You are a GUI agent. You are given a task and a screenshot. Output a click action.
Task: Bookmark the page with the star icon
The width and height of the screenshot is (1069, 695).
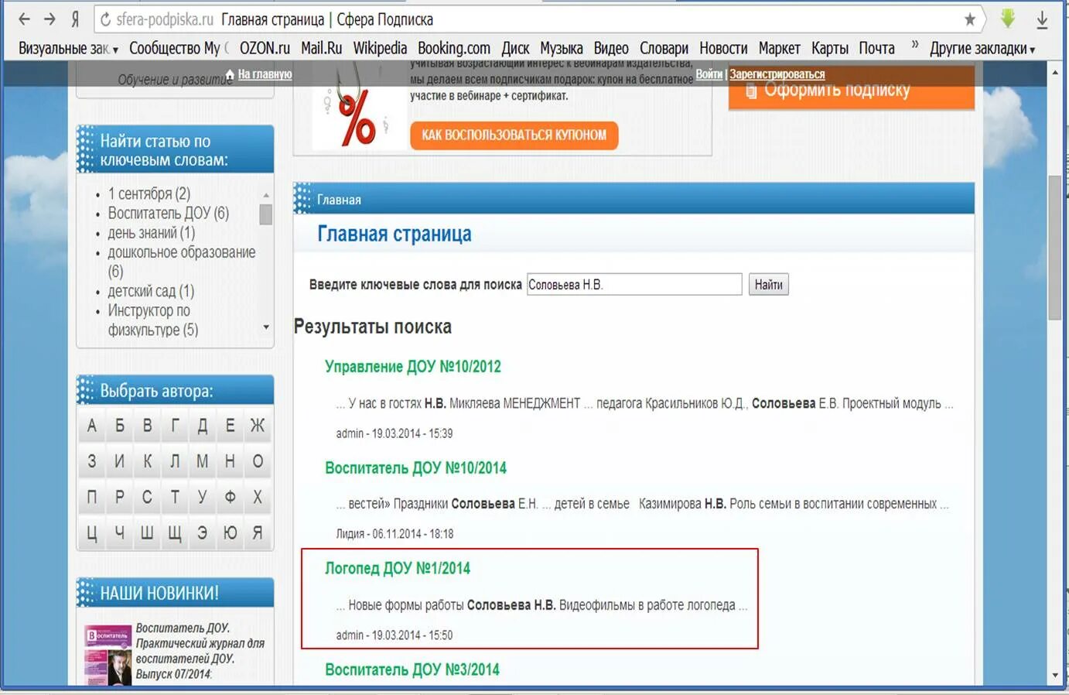pyautogui.click(x=969, y=19)
